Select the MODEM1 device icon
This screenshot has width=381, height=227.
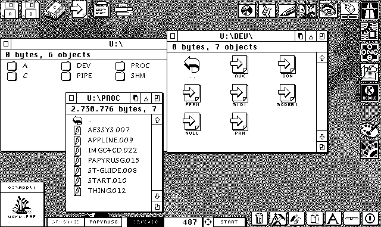[287, 95]
